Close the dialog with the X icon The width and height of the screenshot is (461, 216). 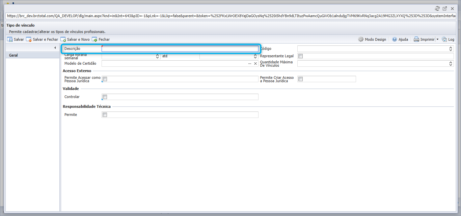452,8
